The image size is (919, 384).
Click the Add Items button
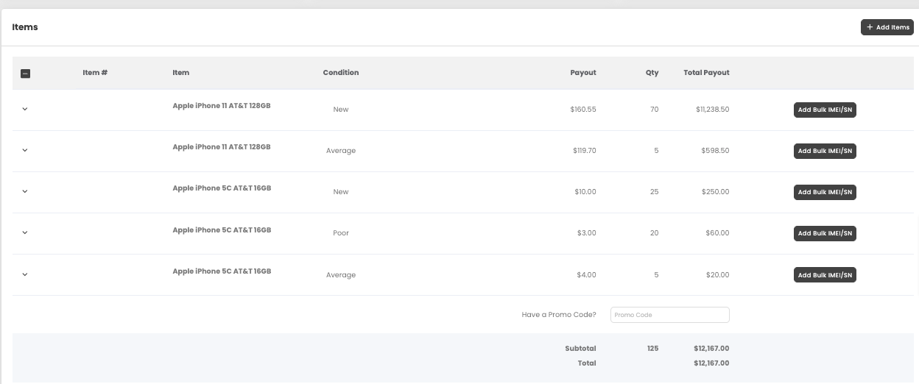(887, 27)
